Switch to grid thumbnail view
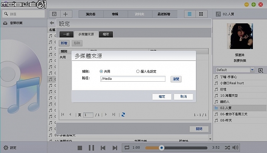Viewport: 267px width, 153px height. pos(201,14)
